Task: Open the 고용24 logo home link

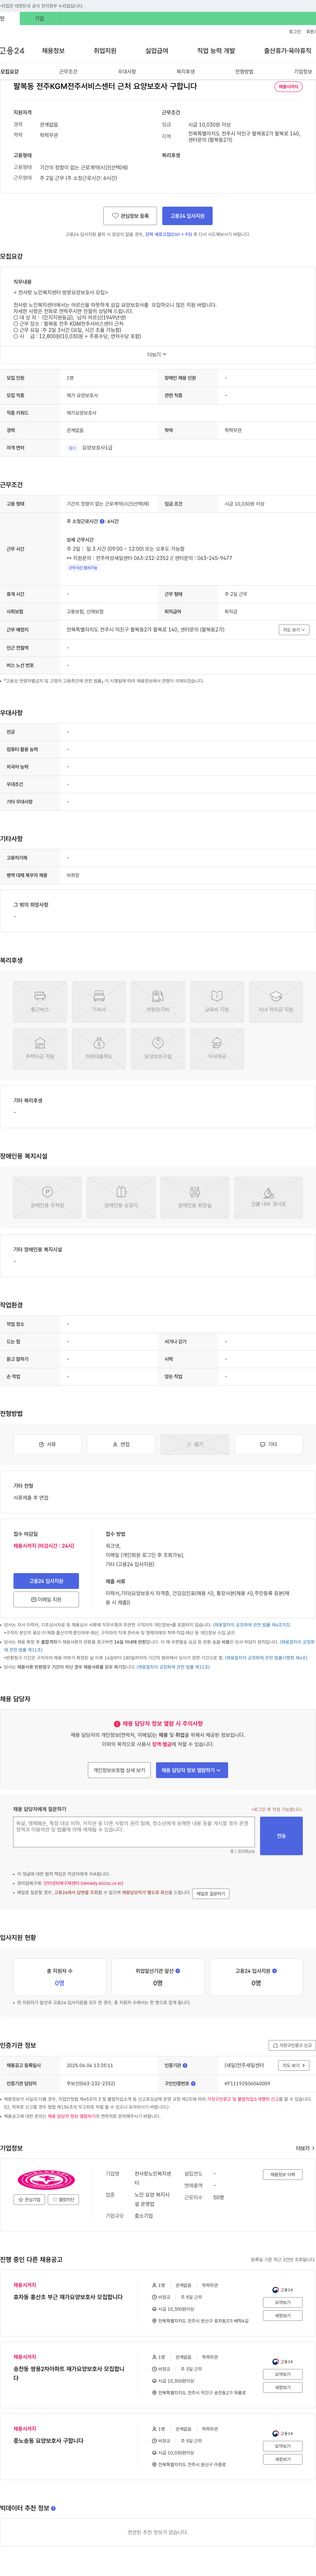Action: pos(12,51)
